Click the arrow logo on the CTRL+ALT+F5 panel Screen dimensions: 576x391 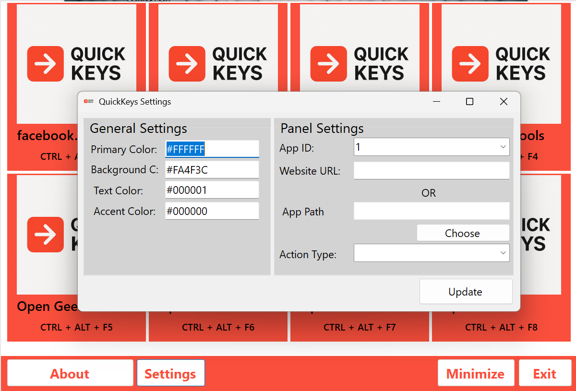pos(46,235)
